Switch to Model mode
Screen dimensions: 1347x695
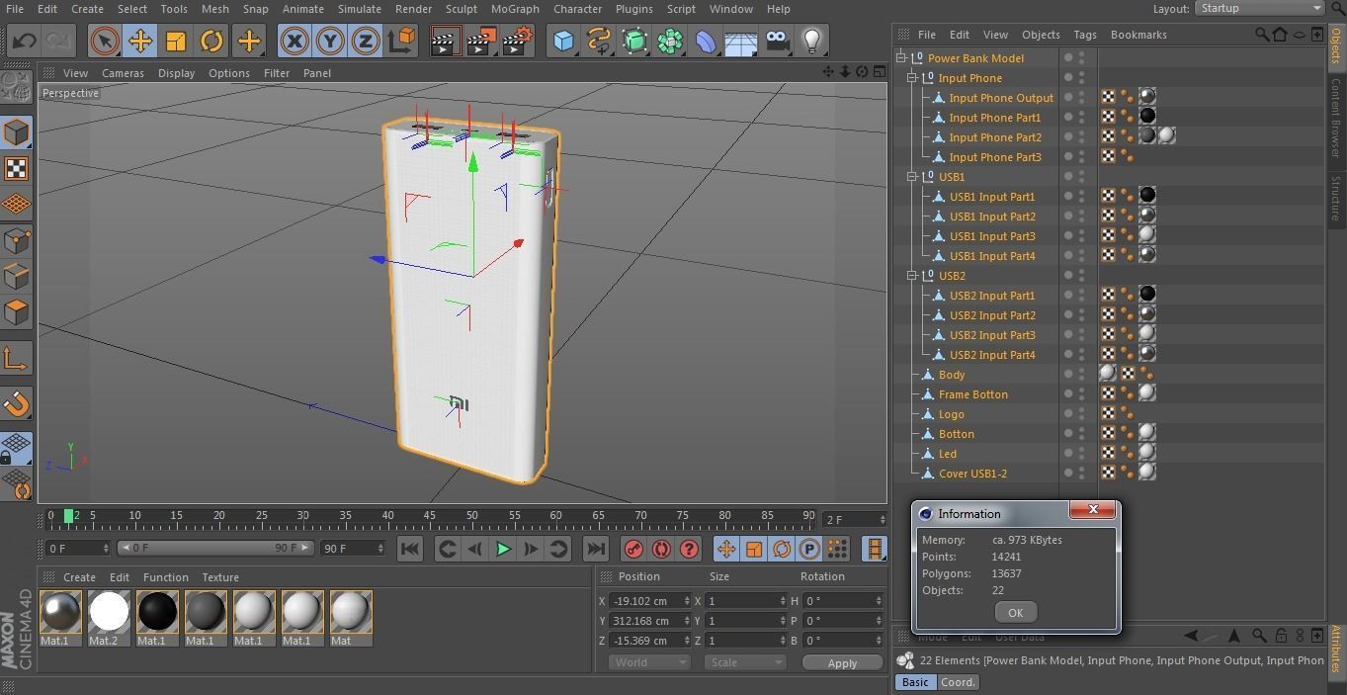[x=17, y=132]
